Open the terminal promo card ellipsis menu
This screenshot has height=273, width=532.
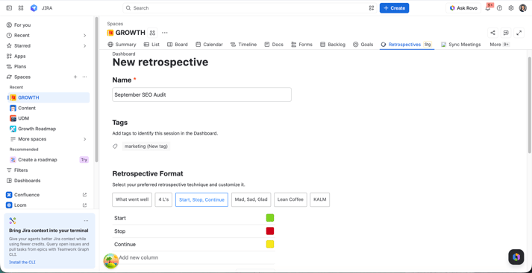click(86, 221)
